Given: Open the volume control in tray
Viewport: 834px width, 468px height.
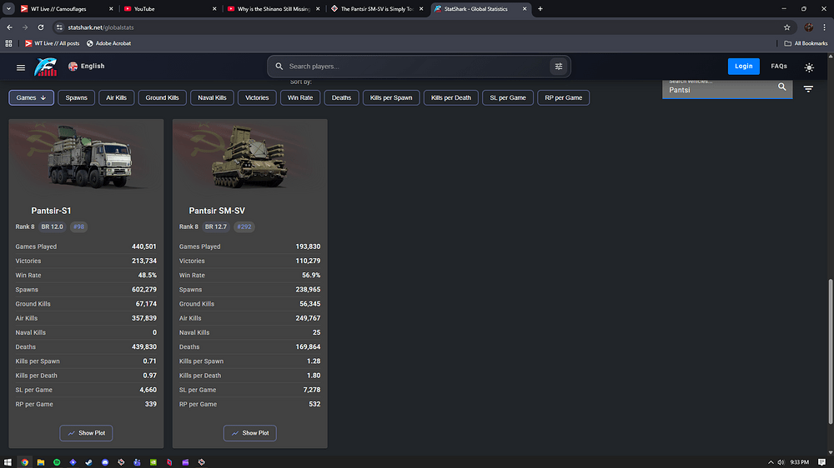Looking at the screenshot, I should (781, 462).
